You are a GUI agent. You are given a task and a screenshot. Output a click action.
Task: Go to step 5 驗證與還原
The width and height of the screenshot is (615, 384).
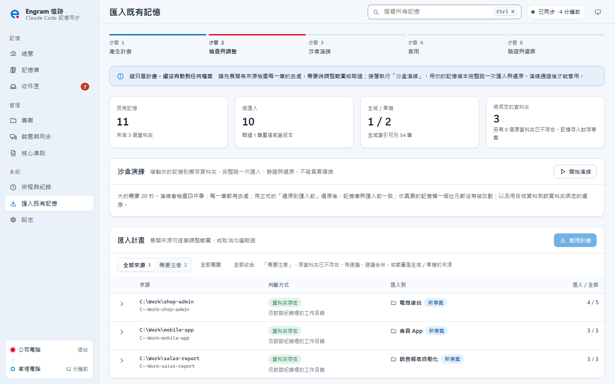[x=556, y=45]
